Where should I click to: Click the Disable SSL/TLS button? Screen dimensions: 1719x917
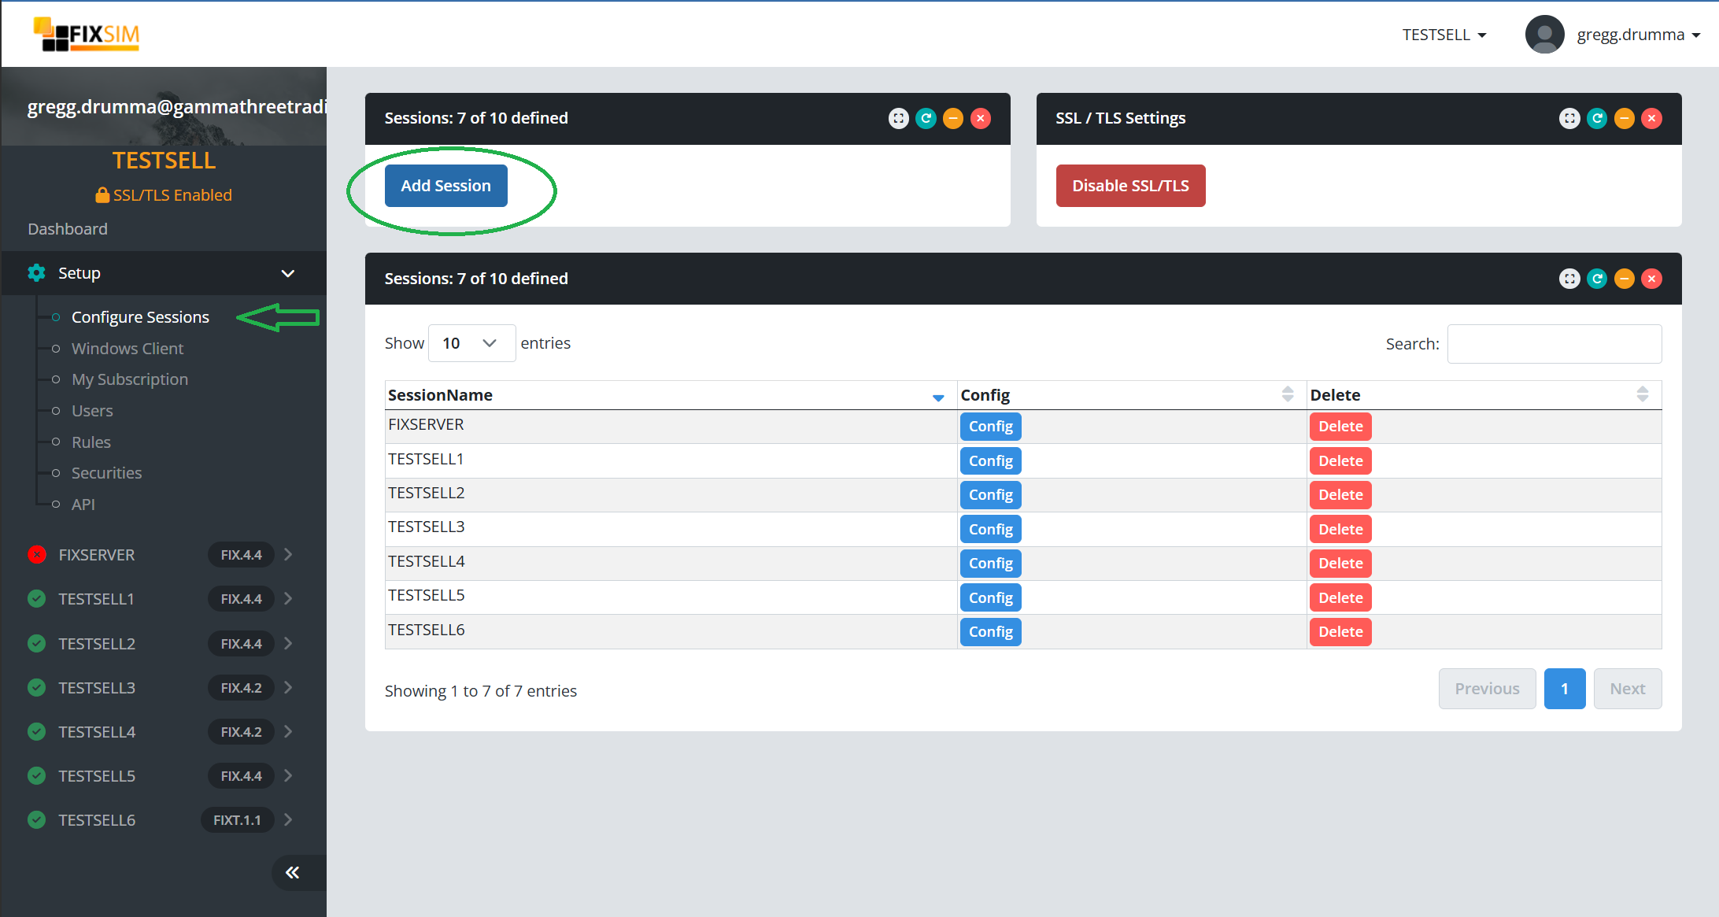click(1130, 185)
